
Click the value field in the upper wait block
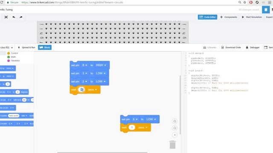tap(81, 90)
